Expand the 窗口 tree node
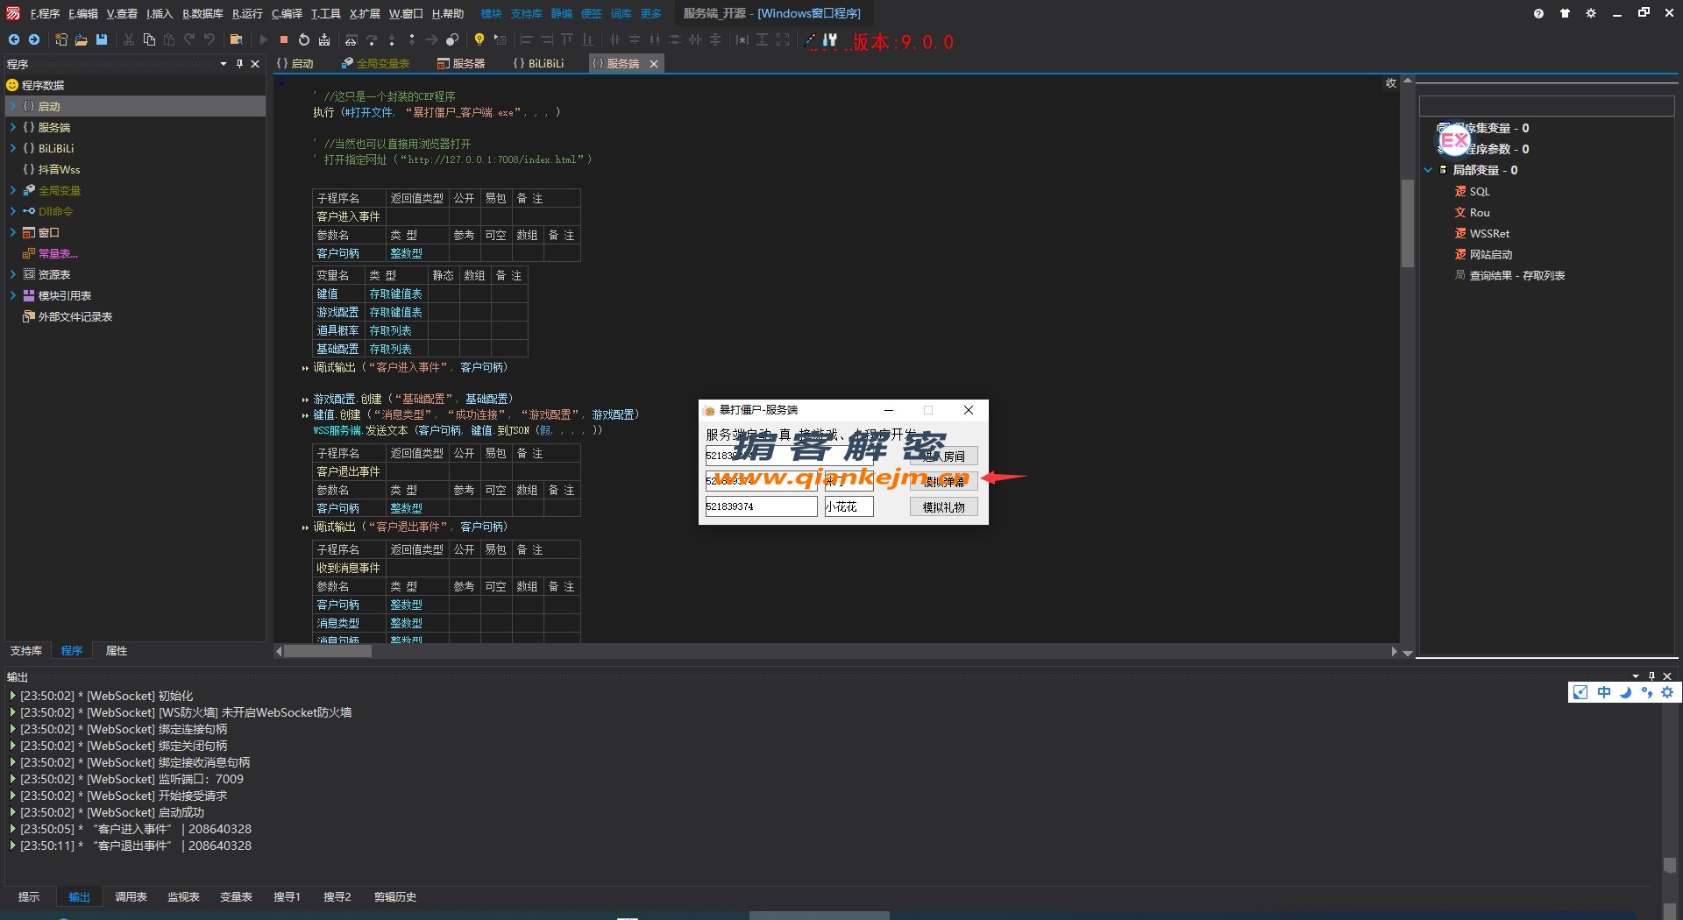 click(13, 232)
